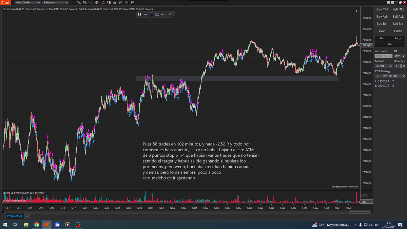The height and width of the screenshot is (229, 407).
Task: Toggle the crosshair cursor icon
Action: coord(97,2)
